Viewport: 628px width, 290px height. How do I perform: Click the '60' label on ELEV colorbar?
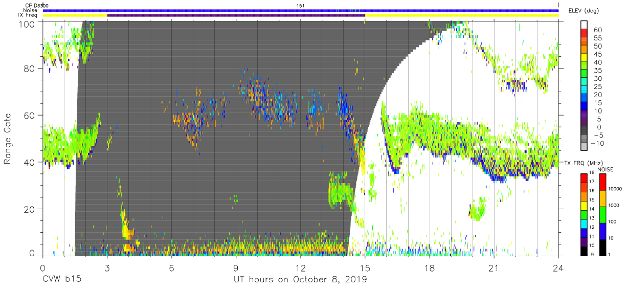click(x=597, y=30)
